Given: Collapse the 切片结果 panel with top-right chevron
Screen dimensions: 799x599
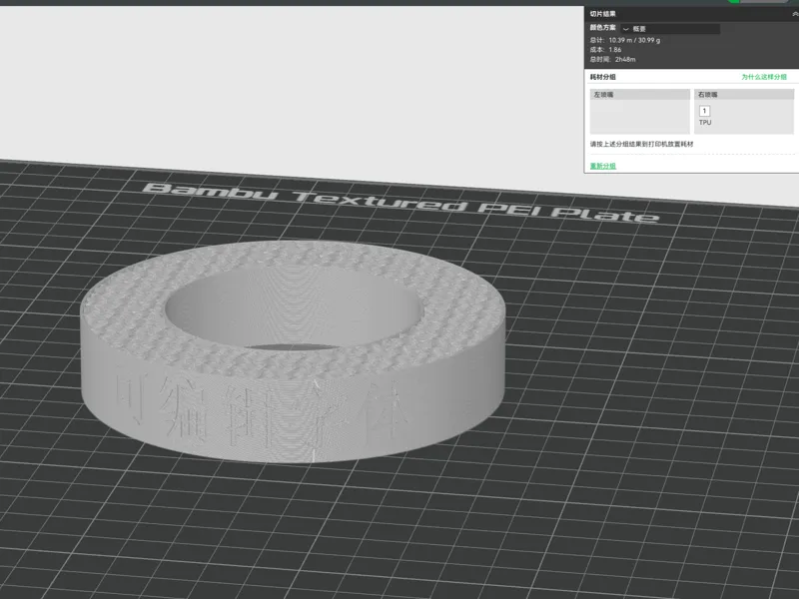Looking at the screenshot, I should [x=795, y=14].
